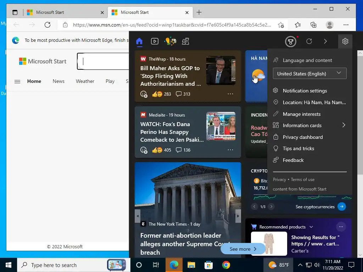Open Privacy dashboard

(303, 137)
